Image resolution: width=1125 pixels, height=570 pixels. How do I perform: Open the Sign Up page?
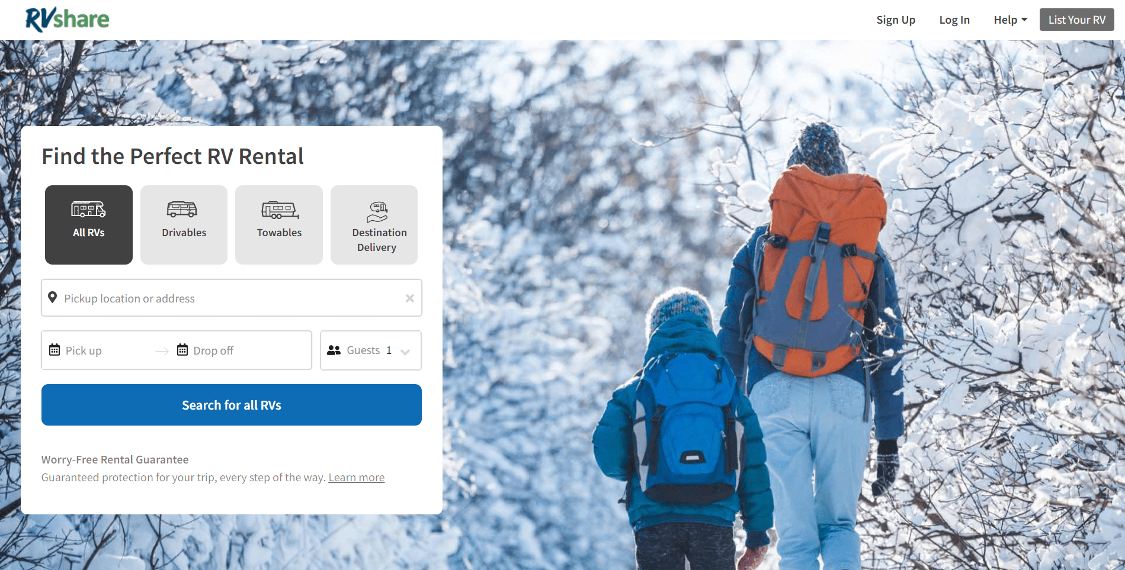(896, 20)
